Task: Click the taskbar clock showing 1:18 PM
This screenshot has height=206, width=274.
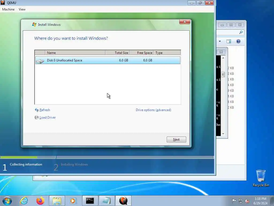Action: [260, 201]
